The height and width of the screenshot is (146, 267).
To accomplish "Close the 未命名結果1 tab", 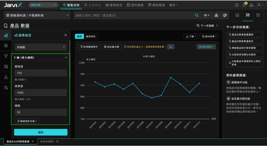I will 57,141.
